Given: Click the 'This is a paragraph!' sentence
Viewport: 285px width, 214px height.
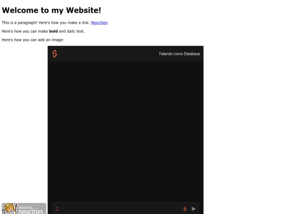Looking at the screenshot, I should tap(20, 23).
